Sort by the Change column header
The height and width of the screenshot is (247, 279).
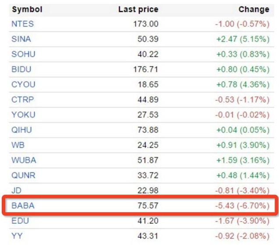pos(254,10)
